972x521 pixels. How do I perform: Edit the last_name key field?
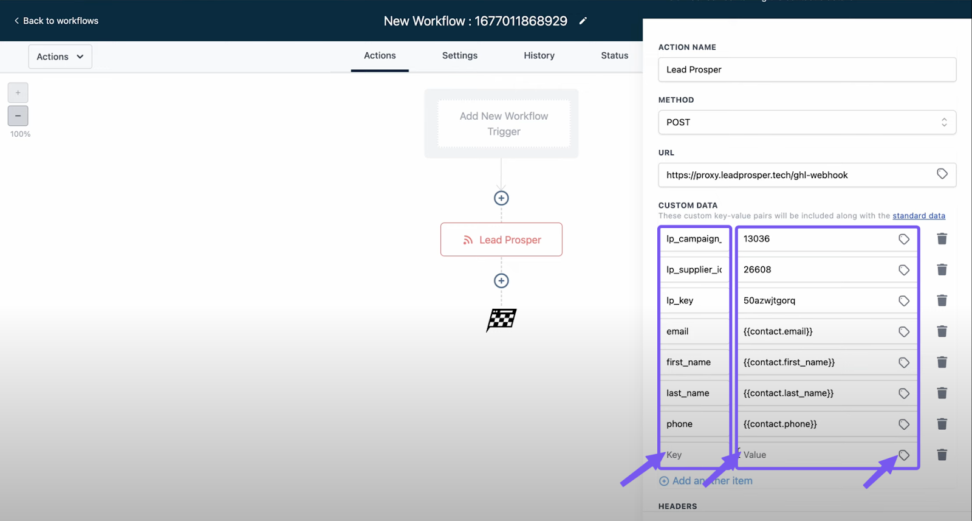pyautogui.click(x=694, y=393)
